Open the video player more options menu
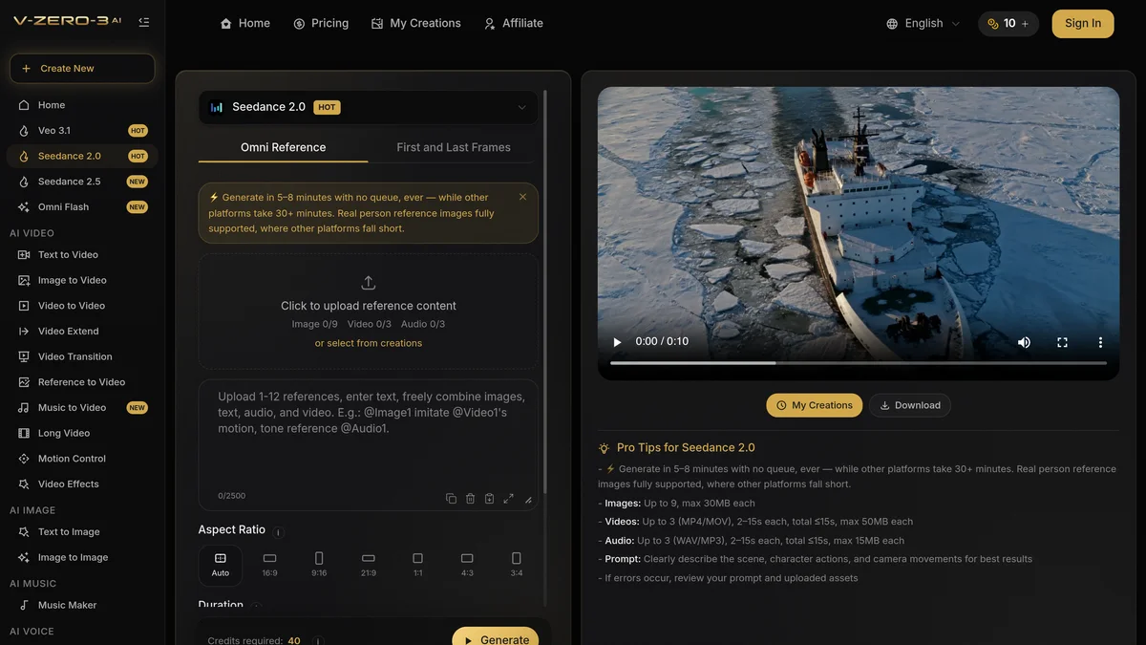The width and height of the screenshot is (1146, 645). (1100, 342)
